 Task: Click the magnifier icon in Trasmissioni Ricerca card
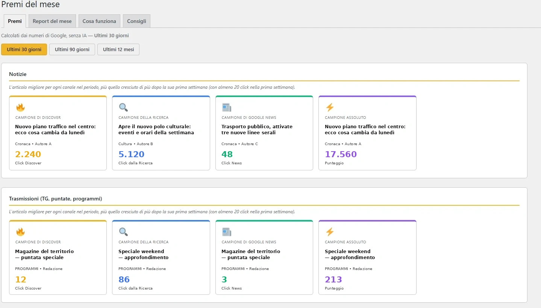point(123,232)
